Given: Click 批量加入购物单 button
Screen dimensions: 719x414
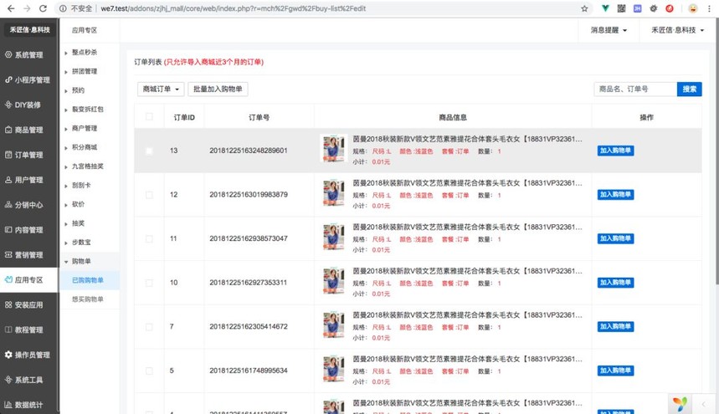Looking at the screenshot, I should (x=218, y=89).
